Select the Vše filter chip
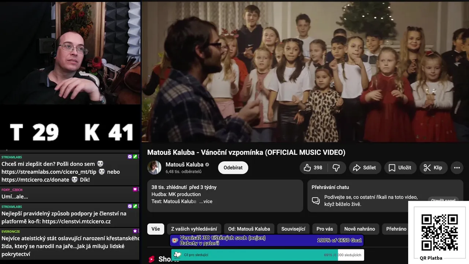This screenshot has height=264, width=469. [x=156, y=229]
